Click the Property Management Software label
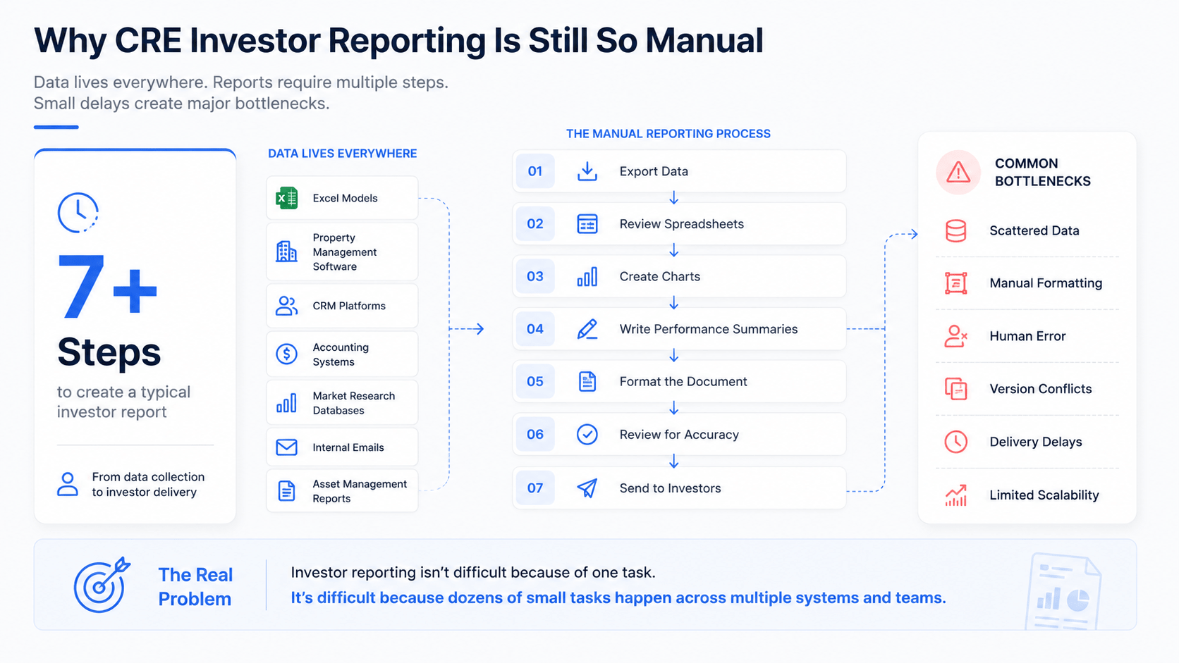 (x=345, y=252)
